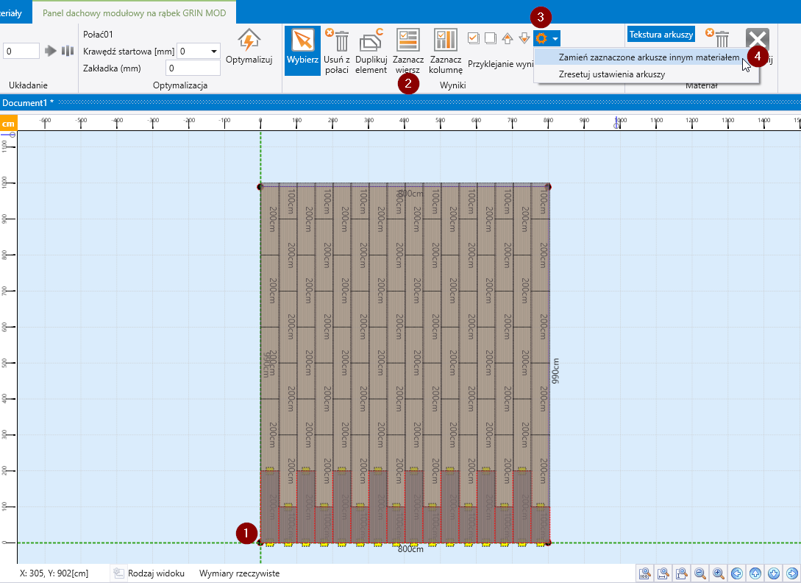The width and height of the screenshot is (801, 583).
Task: Click the Zakładka (mm) input field
Action: pos(193,68)
